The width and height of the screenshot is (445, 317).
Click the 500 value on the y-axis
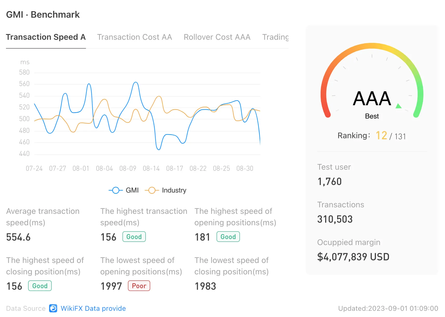(x=24, y=119)
